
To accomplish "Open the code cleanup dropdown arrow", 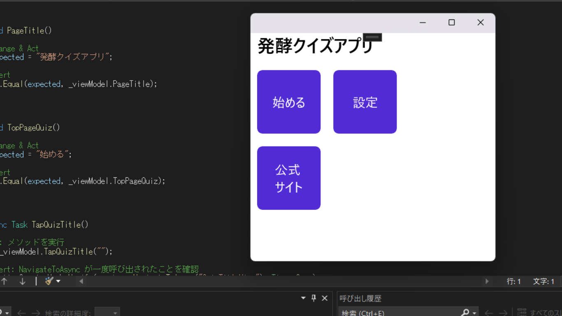I will [58, 281].
